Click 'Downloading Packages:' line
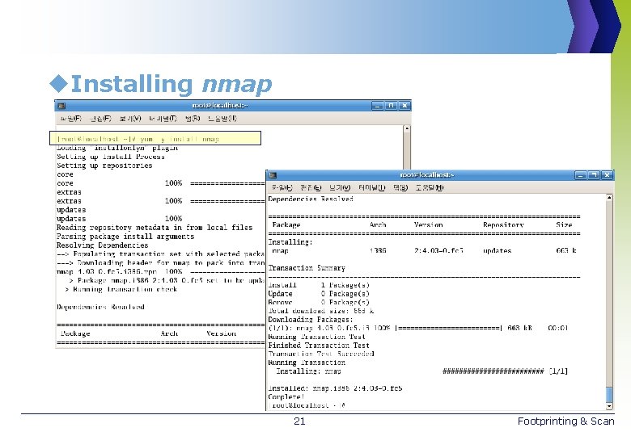The width and height of the screenshot is (631, 436). [x=311, y=320]
